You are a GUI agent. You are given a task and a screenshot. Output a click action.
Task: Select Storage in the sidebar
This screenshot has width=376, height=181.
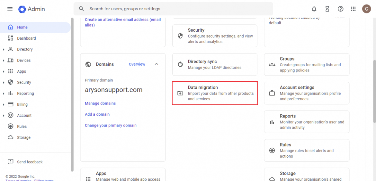click(23, 137)
